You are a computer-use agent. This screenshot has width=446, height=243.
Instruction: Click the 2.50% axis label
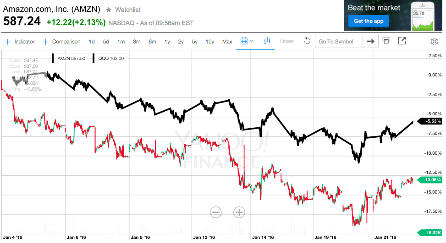pyautogui.click(x=435, y=56)
